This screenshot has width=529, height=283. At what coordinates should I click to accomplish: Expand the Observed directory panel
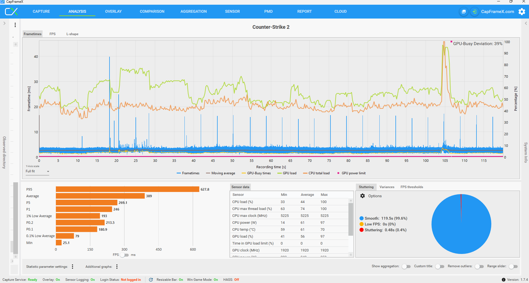click(x=4, y=23)
